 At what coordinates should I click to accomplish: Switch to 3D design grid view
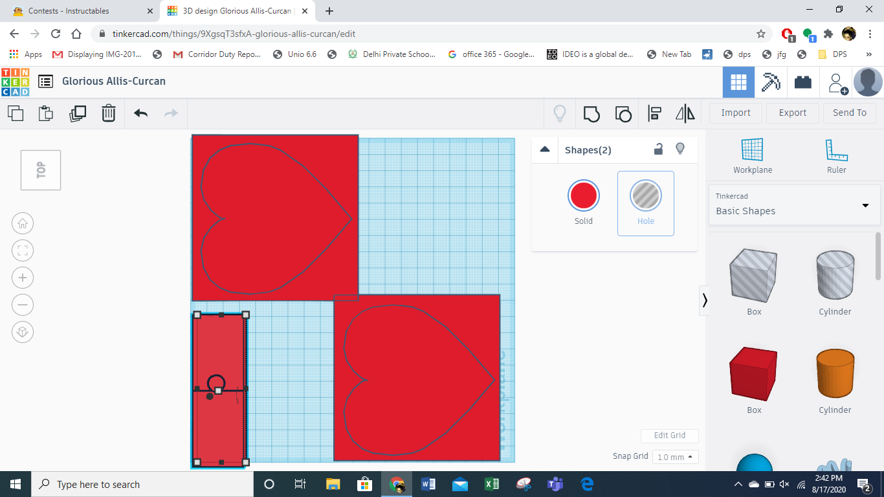click(738, 82)
